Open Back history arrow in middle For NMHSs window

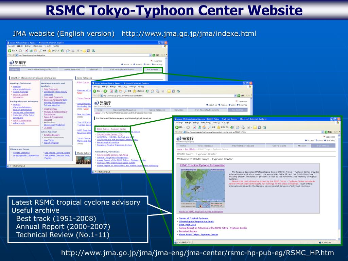[x=101, y=91]
